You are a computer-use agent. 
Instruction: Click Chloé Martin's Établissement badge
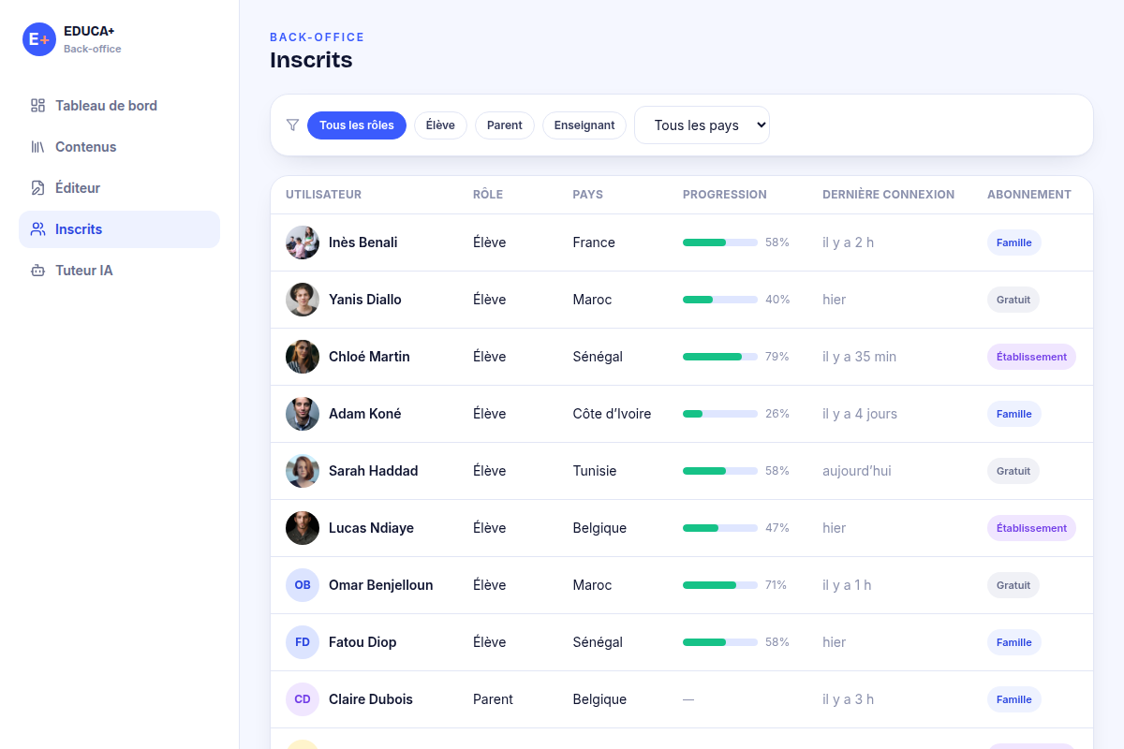pyautogui.click(x=1031, y=357)
